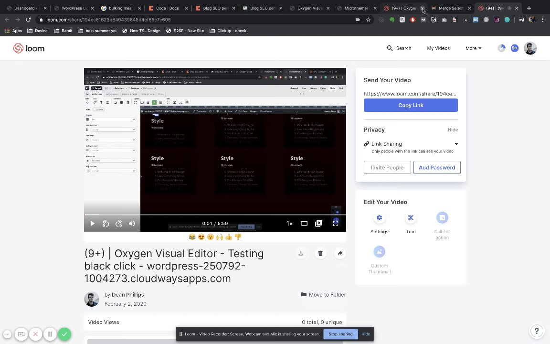React with the thumbs up emoji
This screenshot has height=344, width=550.
point(229,237)
